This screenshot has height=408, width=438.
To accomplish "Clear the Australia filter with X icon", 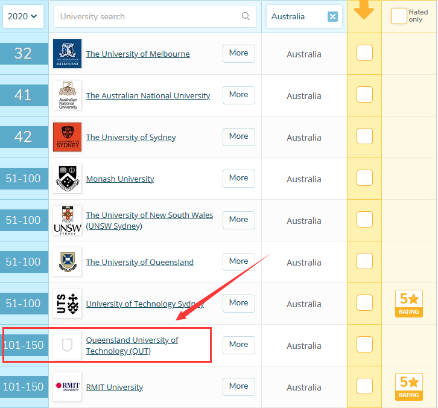I will [x=332, y=17].
